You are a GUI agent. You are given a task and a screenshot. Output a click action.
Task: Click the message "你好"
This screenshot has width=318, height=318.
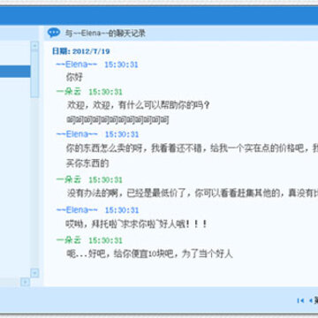74,78
